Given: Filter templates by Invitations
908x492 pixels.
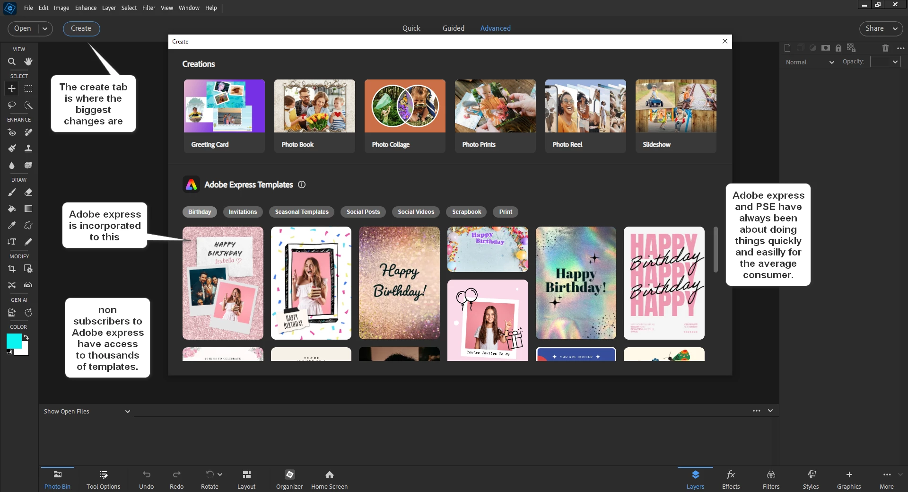Looking at the screenshot, I should click(x=243, y=212).
